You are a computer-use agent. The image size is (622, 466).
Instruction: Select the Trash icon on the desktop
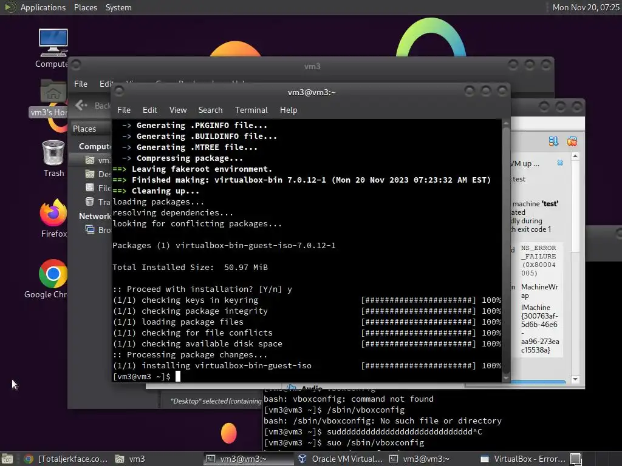coord(53,158)
